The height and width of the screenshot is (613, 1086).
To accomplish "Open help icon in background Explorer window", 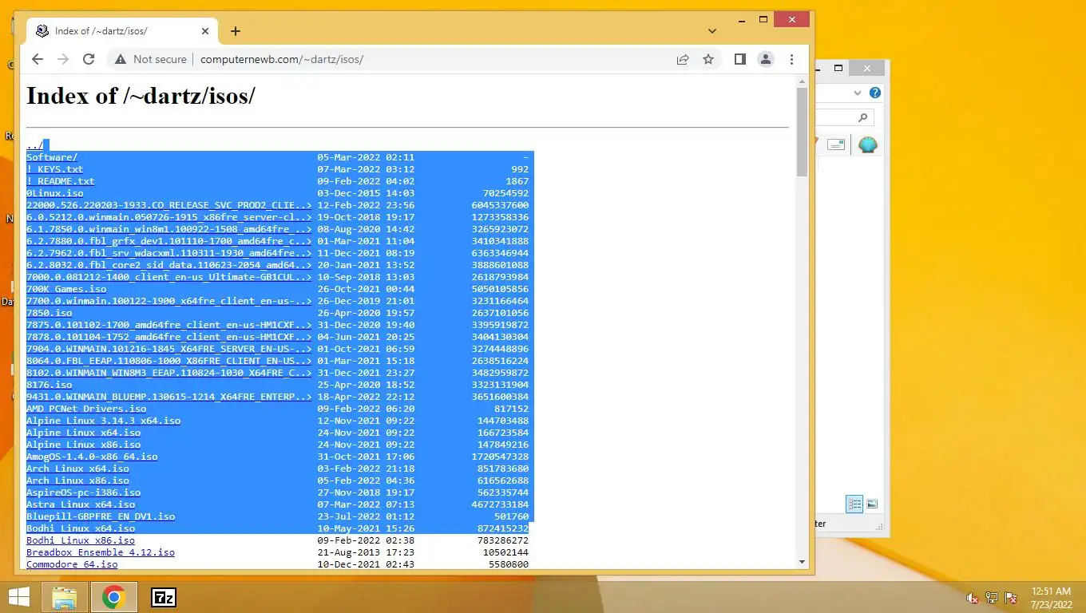I will [875, 93].
